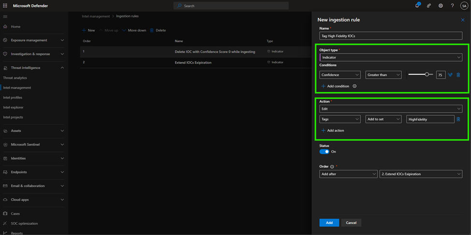Open the community connections icon in header
Image resolution: width=471 pixels, height=235 pixels.
429,6
